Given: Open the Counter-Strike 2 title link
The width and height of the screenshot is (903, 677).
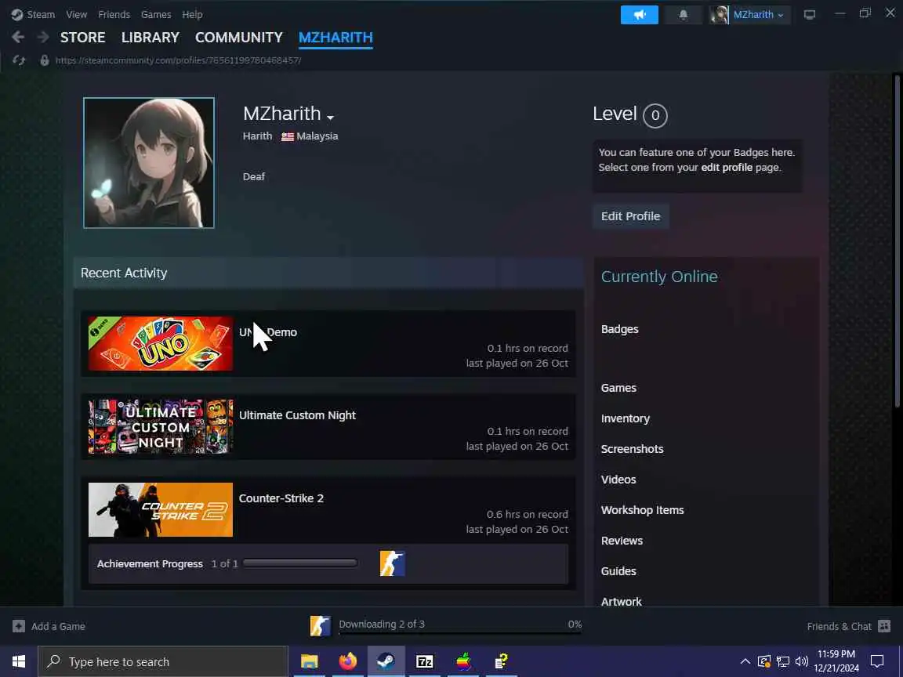Looking at the screenshot, I should coord(281,498).
